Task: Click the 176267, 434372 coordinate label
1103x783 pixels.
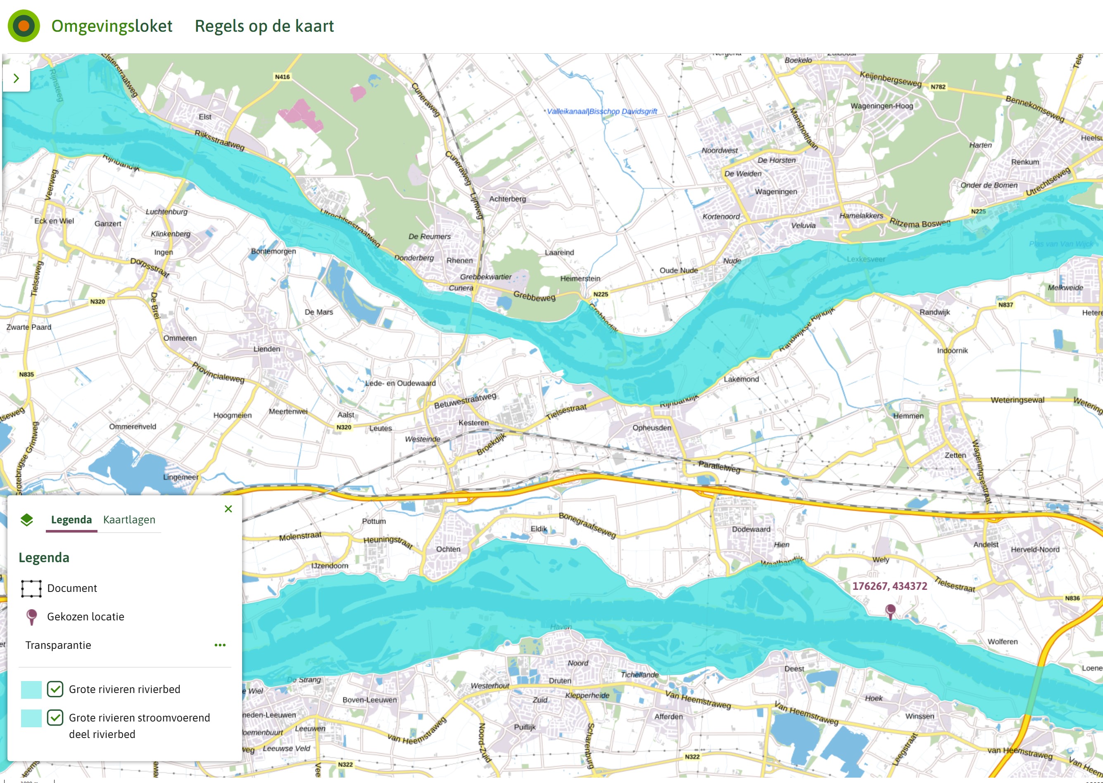Action: [x=889, y=586]
